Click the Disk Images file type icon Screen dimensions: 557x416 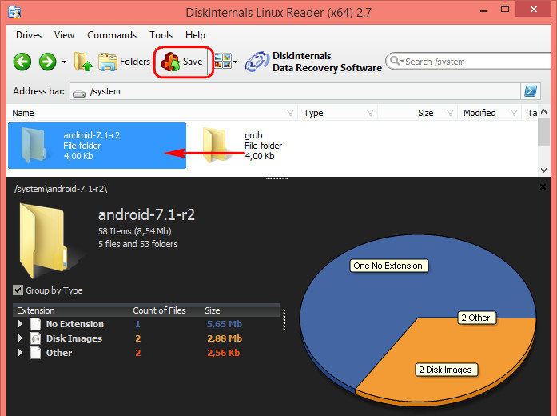35,338
